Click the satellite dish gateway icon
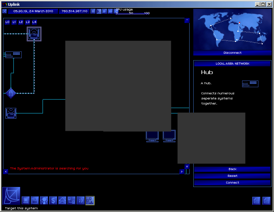Screen dimensions: 274x212 11,195
